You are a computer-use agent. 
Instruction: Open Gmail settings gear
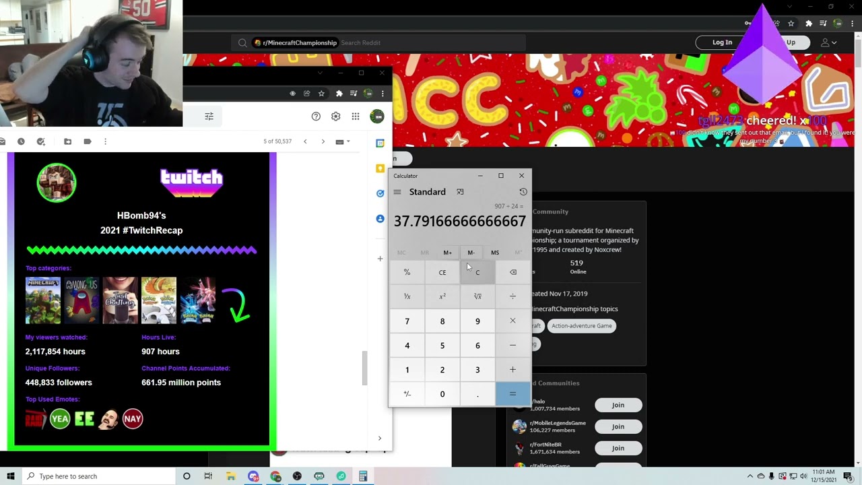coord(335,117)
